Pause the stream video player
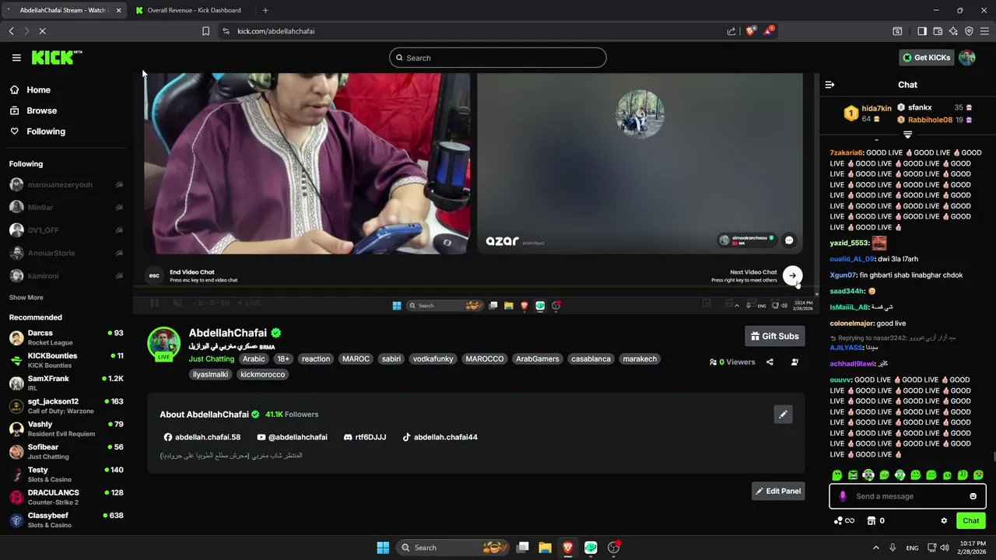Image resolution: width=996 pixels, height=560 pixels. click(x=154, y=303)
